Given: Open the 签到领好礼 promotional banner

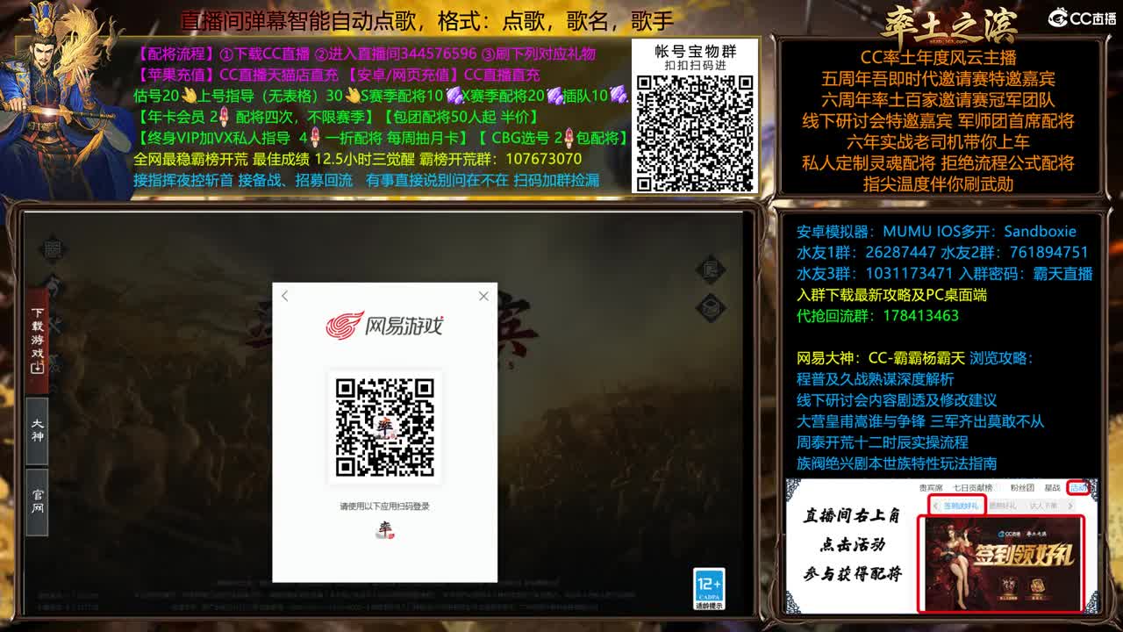Looking at the screenshot, I should pos(1001,563).
